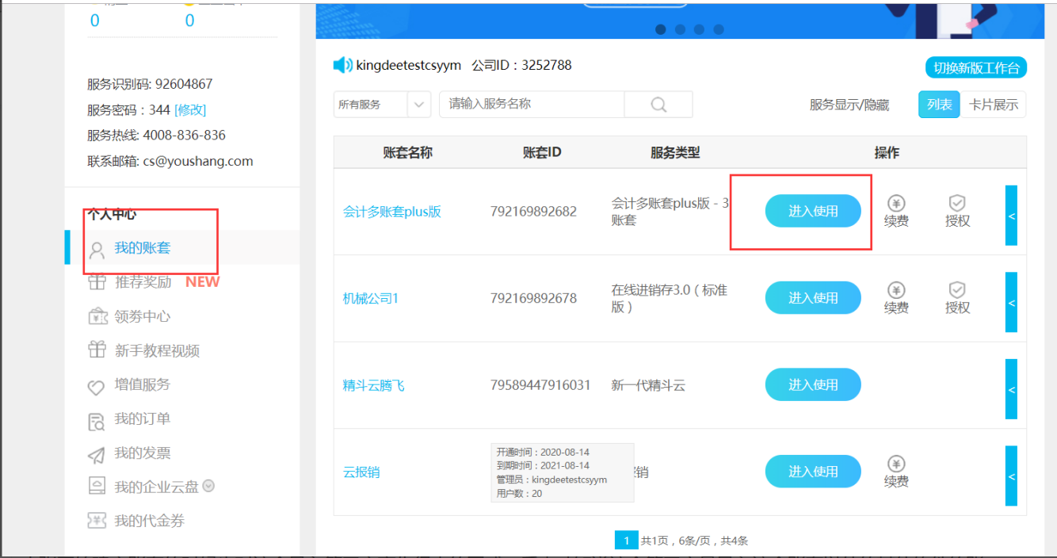1057x558 pixels.
Task: Click 进入使用 for 云报销
Action: point(813,472)
